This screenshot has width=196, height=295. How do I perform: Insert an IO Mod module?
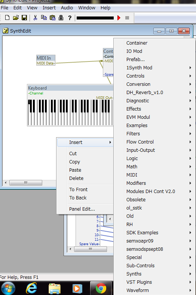pos(154,51)
